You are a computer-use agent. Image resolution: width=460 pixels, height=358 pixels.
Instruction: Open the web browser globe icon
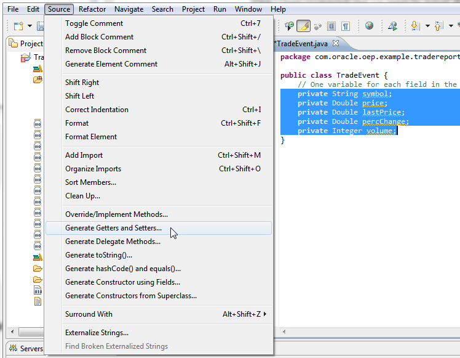pyautogui.click(x=369, y=26)
